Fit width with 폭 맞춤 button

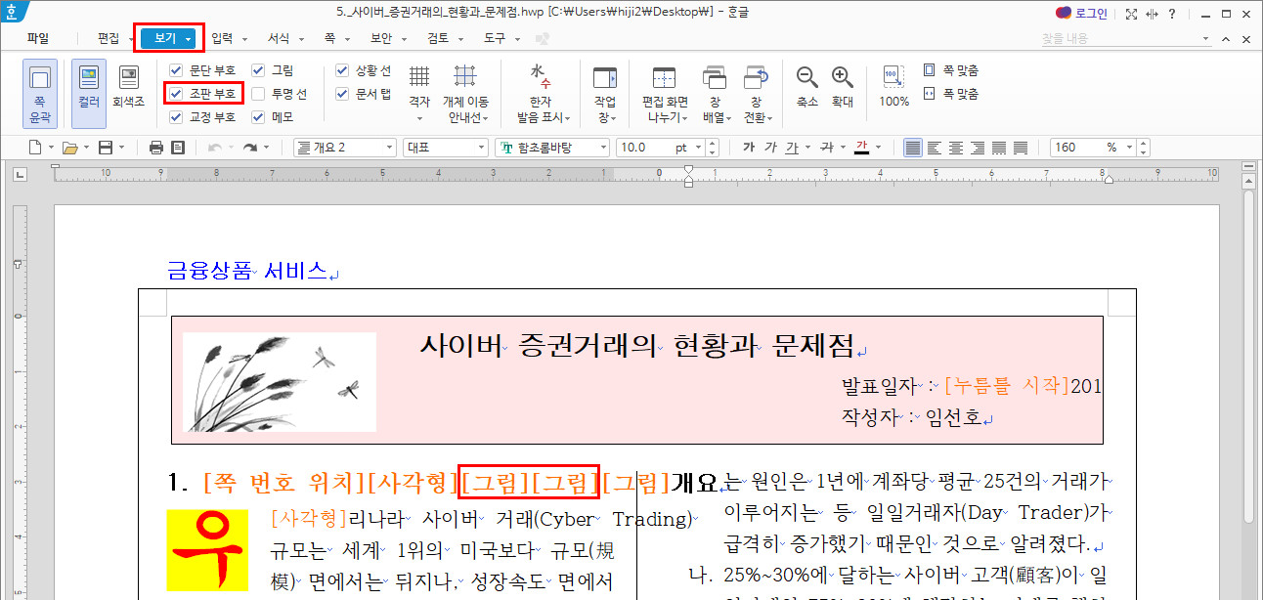[x=950, y=94]
